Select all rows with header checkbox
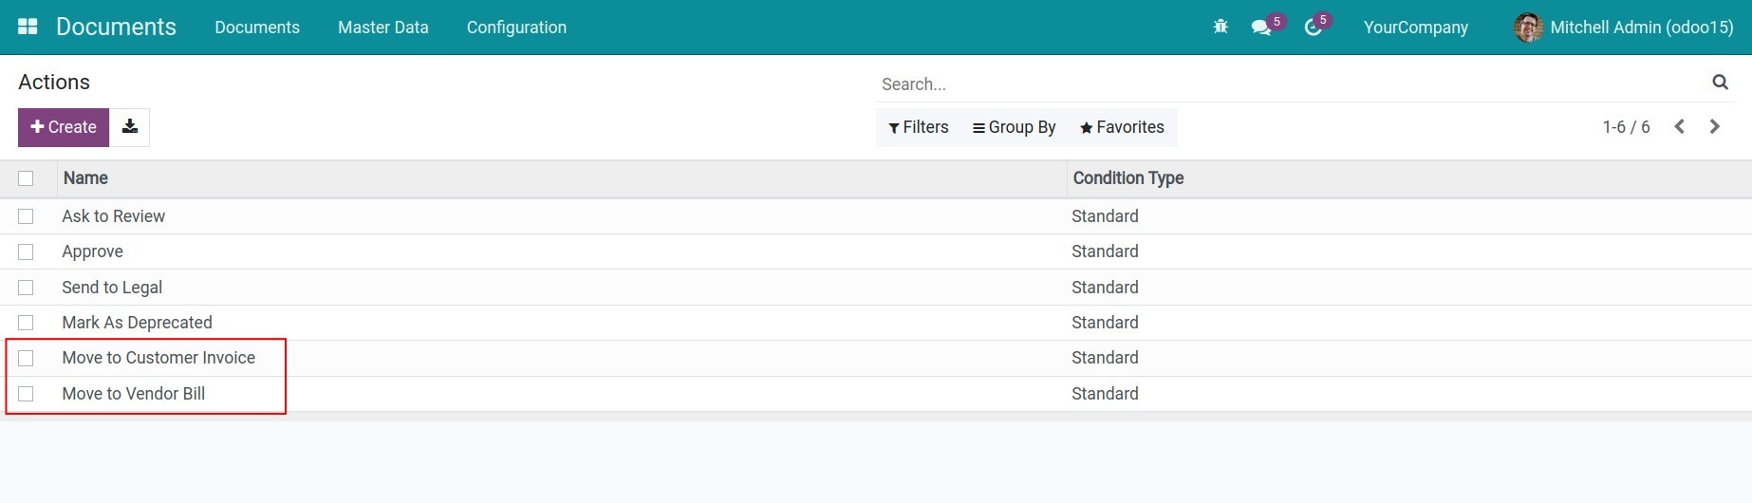The width and height of the screenshot is (1752, 503). tap(26, 178)
